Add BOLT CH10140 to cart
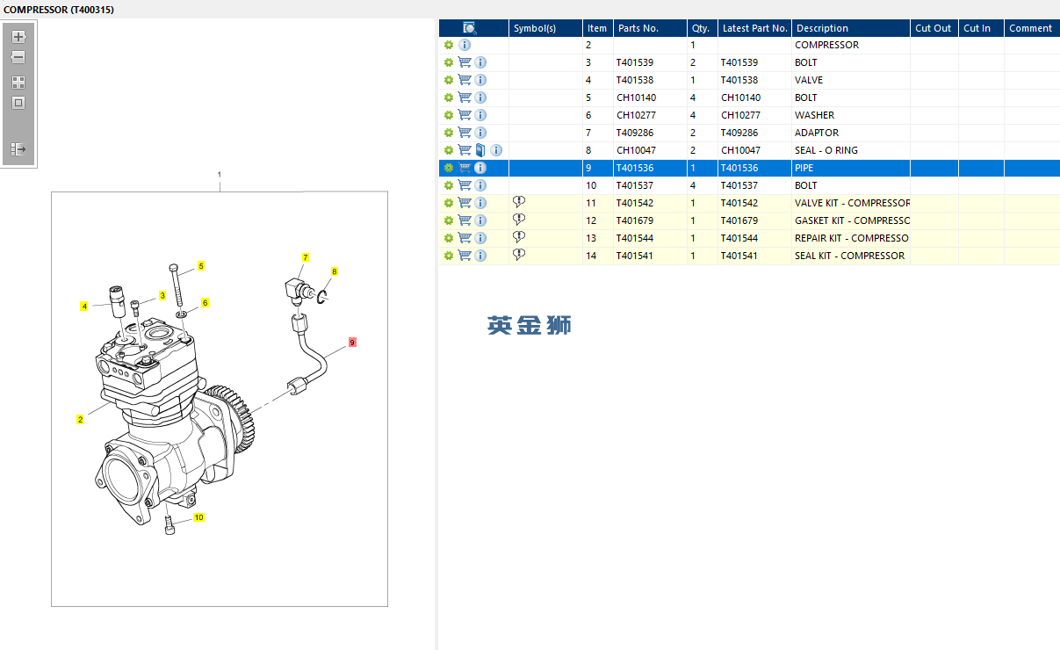The image size is (1060, 650). pos(465,97)
